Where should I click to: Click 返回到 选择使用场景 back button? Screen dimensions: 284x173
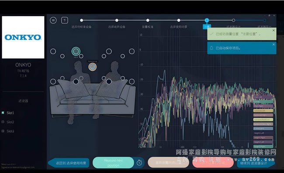pos(69,163)
